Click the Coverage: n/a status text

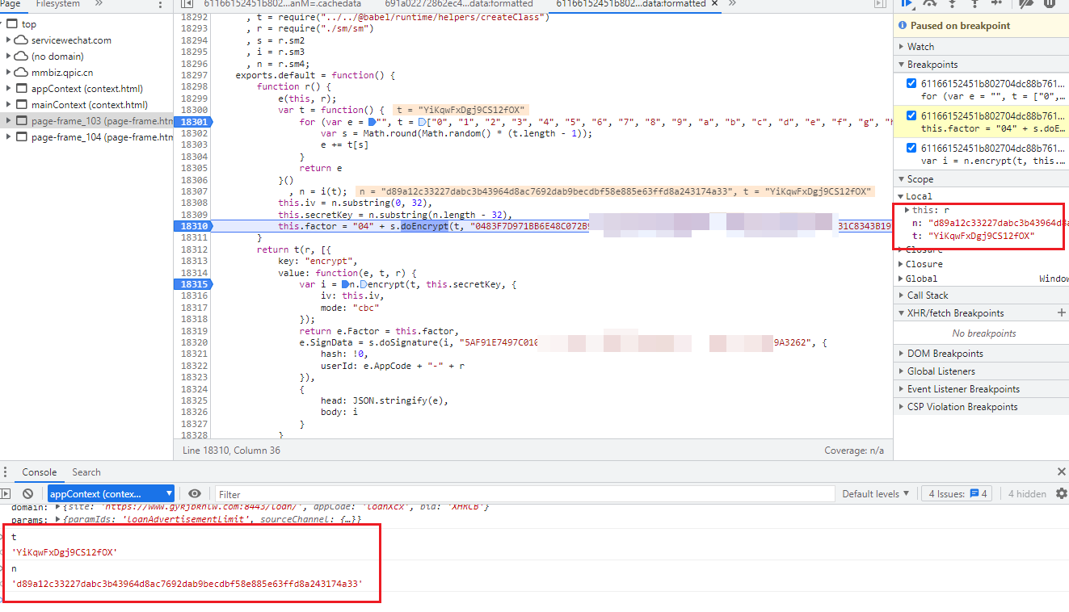[854, 450]
